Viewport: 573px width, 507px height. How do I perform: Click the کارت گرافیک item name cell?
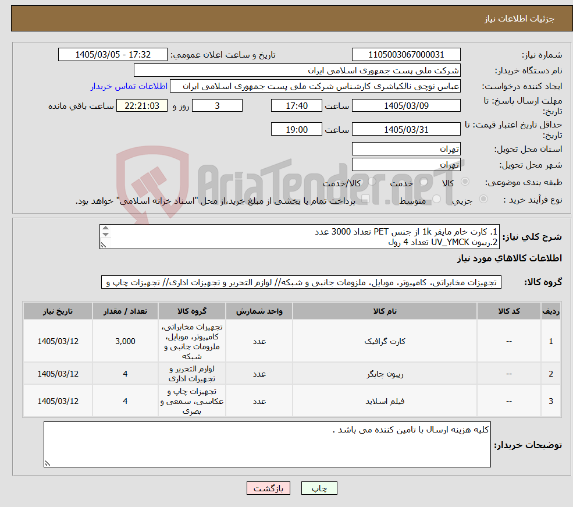(385, 341)
